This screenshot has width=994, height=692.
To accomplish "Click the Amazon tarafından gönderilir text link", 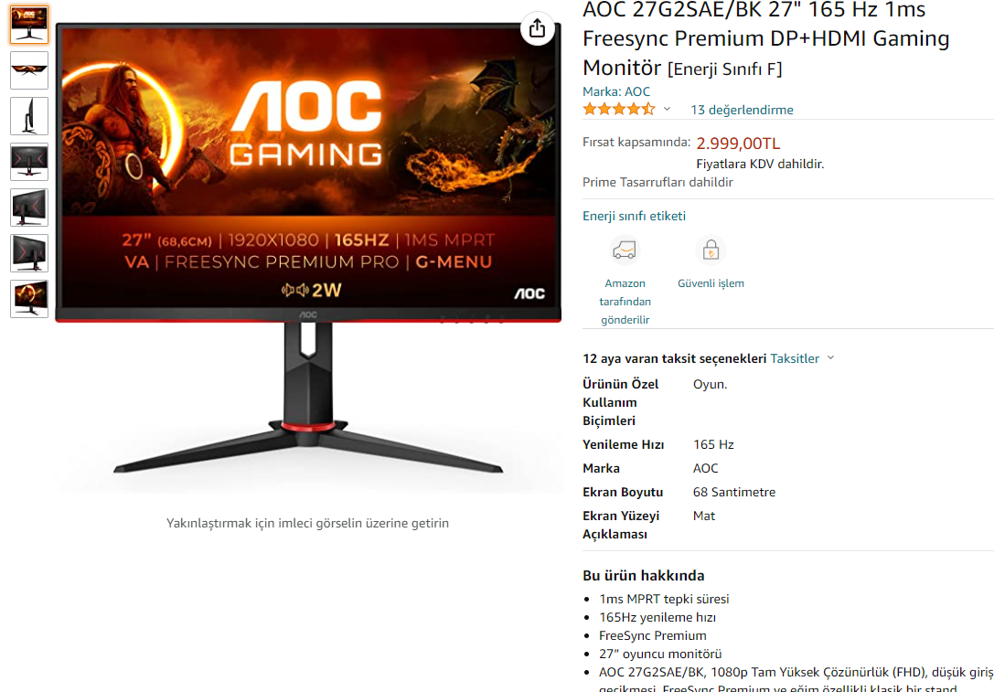I will tap(625, 302).
